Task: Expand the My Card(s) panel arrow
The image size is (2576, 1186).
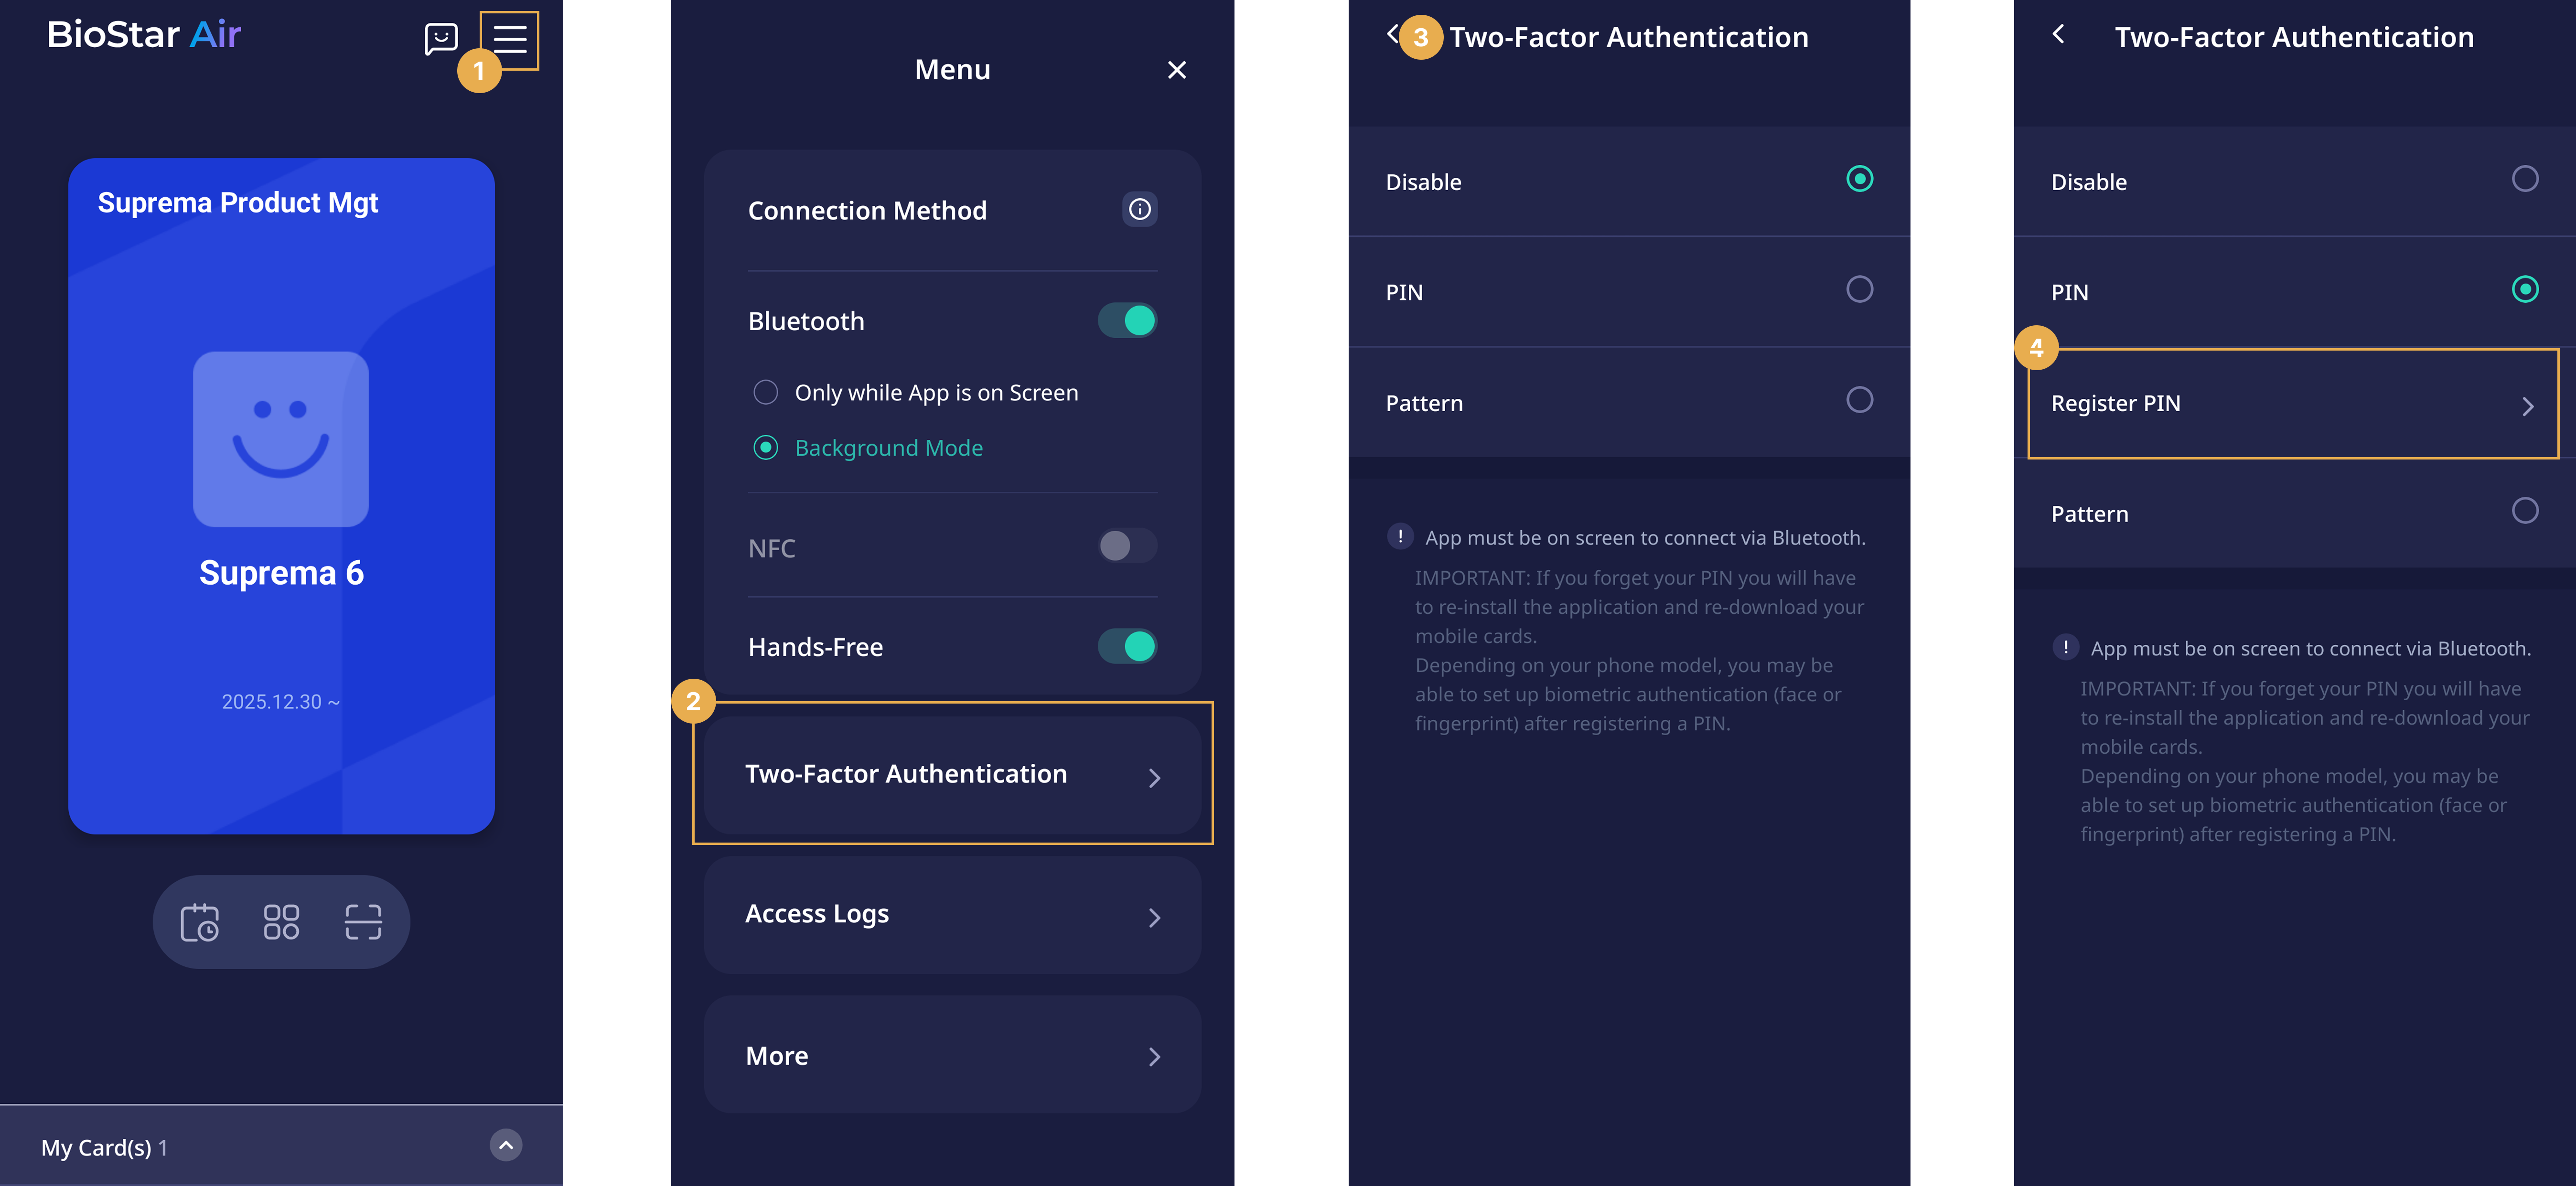Action: tap(506, 1145)
